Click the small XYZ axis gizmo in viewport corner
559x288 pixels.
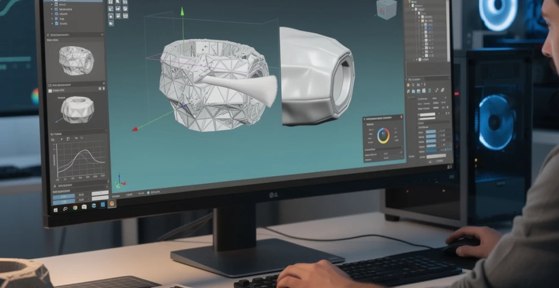click(x=119, y=181)
